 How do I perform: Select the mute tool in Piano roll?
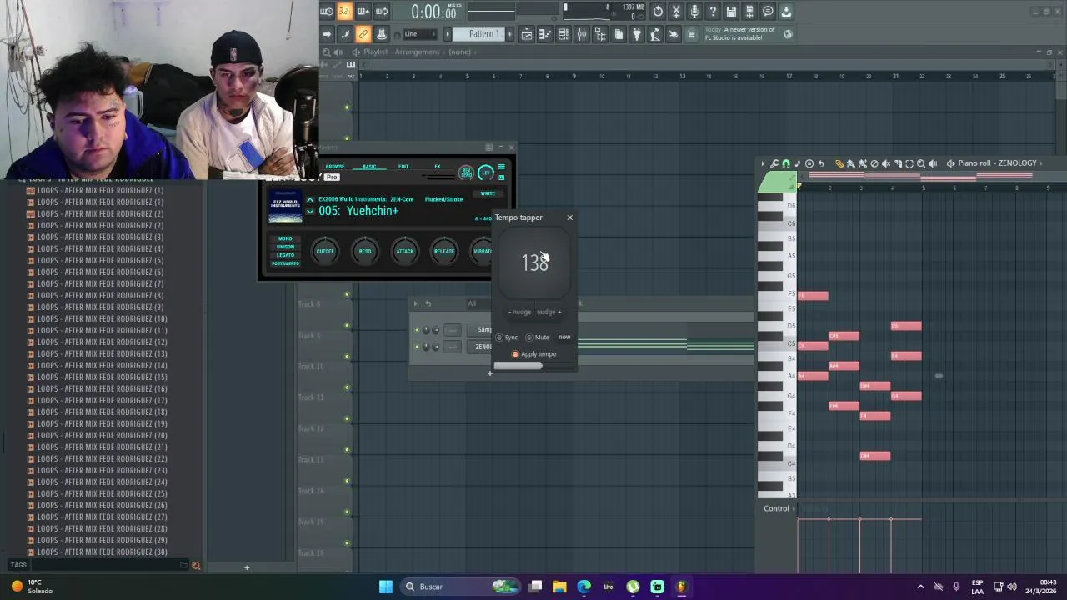(886, 163)
